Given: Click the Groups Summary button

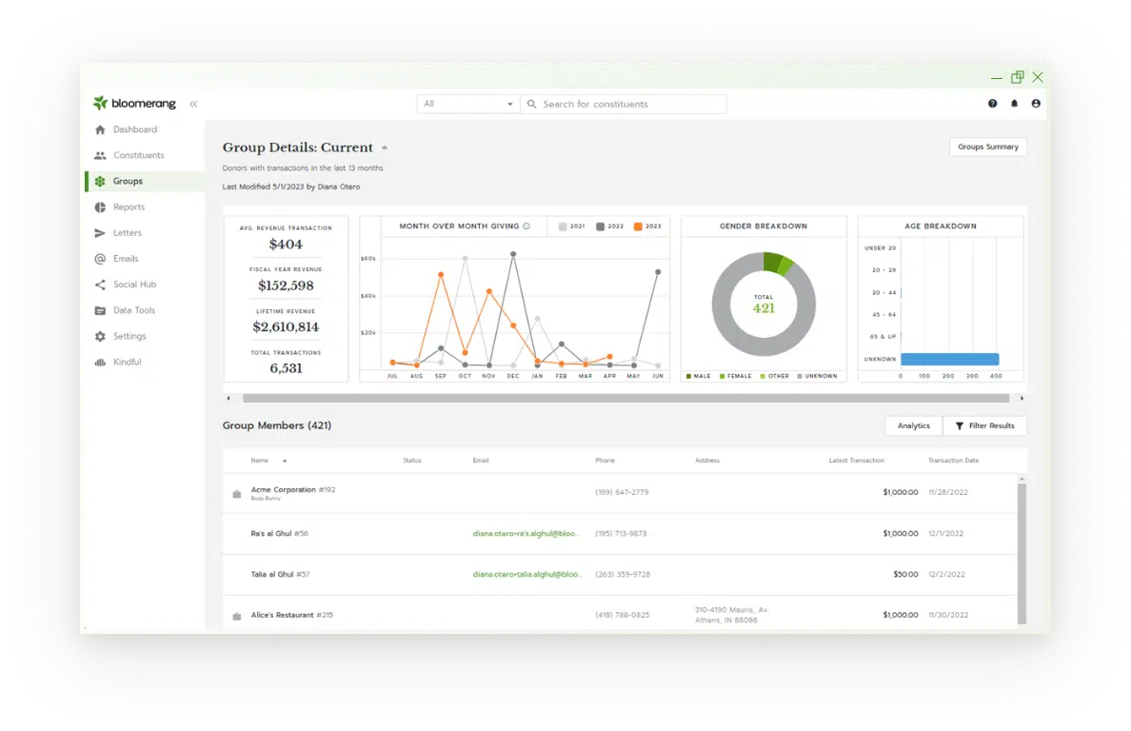Looking at the screenshot, I should pyautogui.click(x=987, y=147).
